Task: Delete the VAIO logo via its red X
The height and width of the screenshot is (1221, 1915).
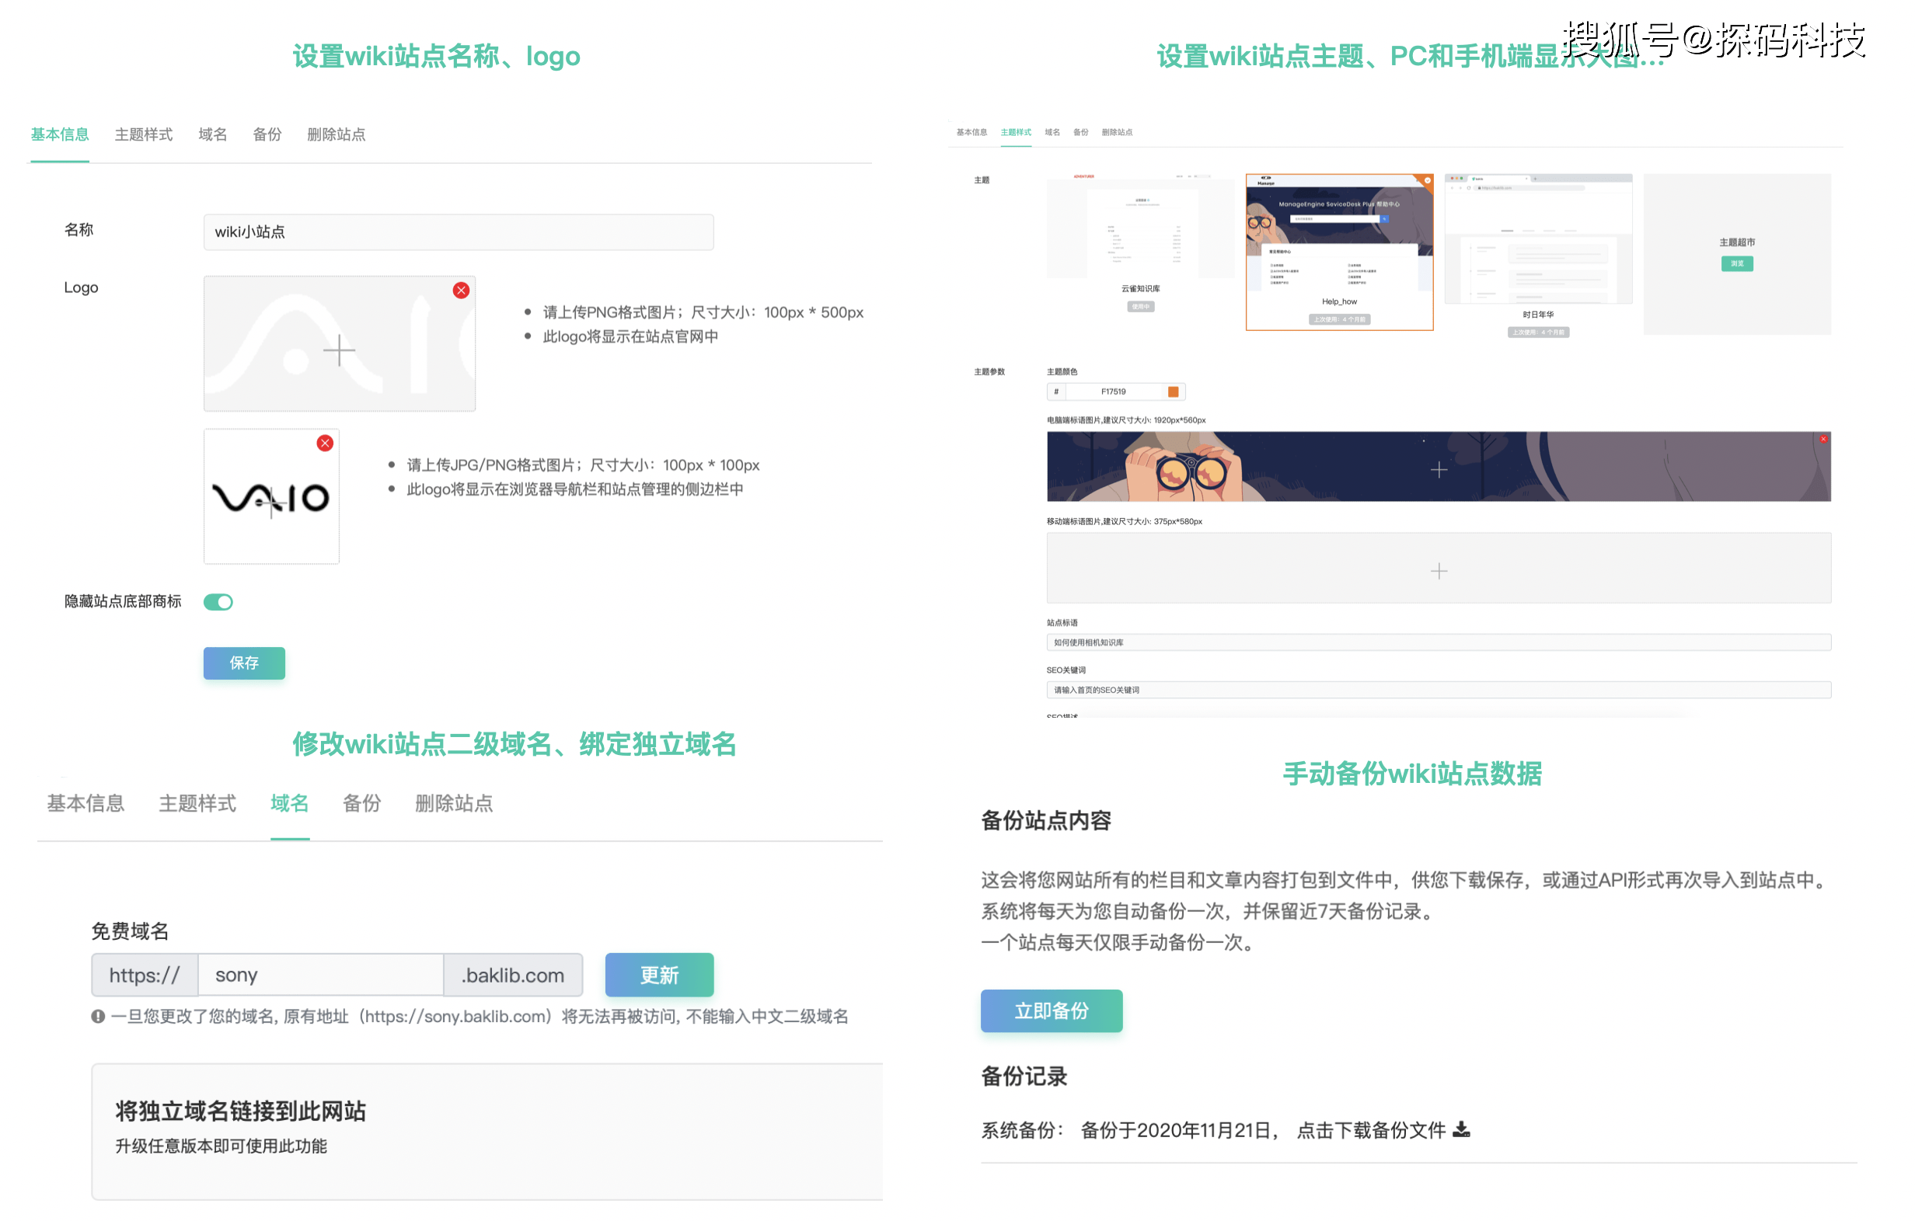Action: click(x=324, y=443)
